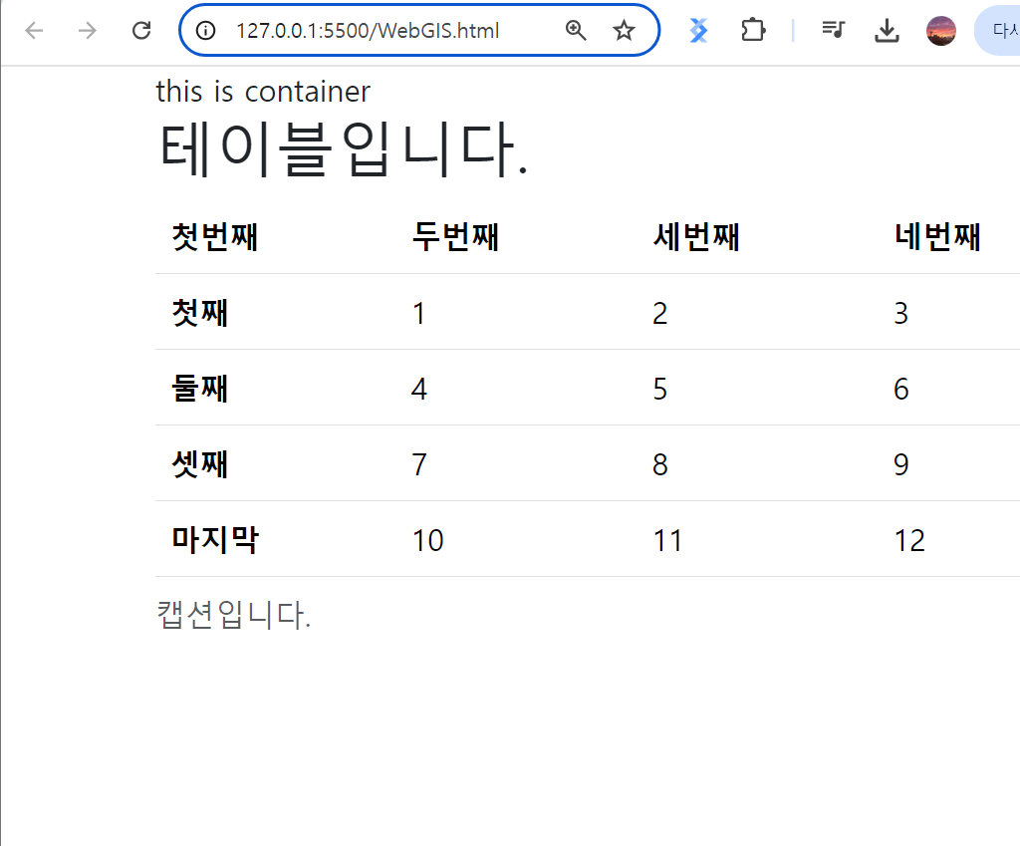Click the row header '마지막'
This screenshot has height=846, width=1020.
tap(215, 539)
